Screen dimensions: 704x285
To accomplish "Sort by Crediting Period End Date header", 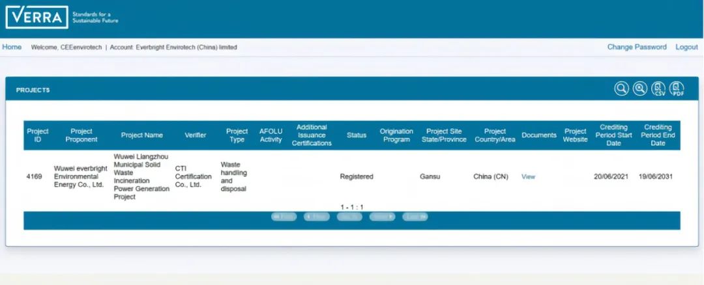I will point(658,135).
